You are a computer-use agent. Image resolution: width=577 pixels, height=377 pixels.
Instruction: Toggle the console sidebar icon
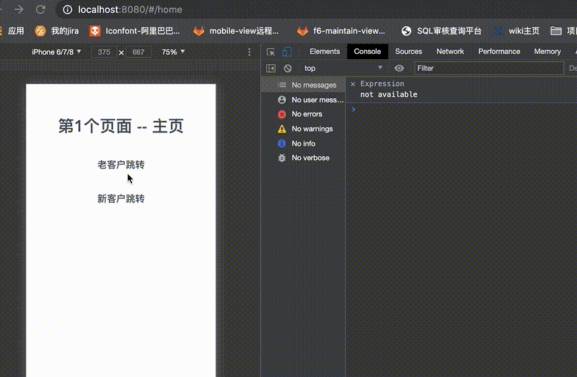[x=271, y=68]
